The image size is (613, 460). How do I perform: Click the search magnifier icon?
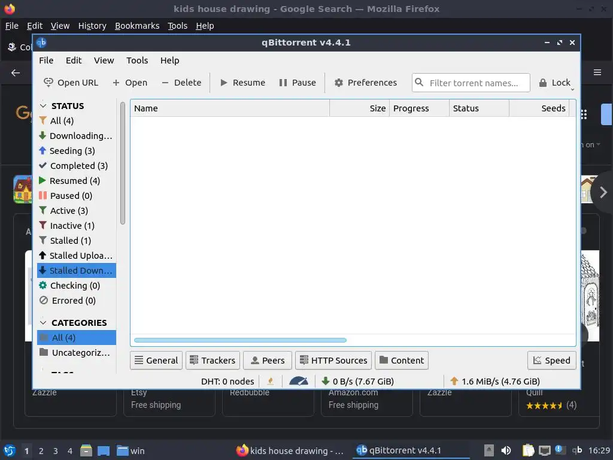pyautogui.click(x=418, y=83)
